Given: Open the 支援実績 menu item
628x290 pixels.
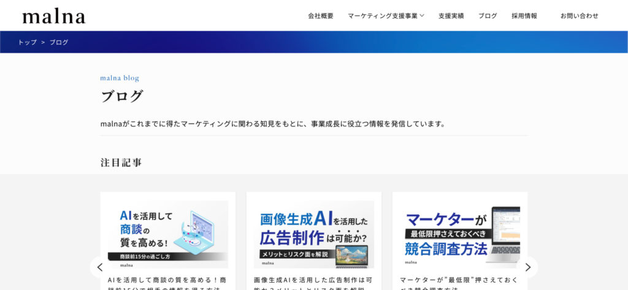Looking at the screenshot, I should point(451,16).
